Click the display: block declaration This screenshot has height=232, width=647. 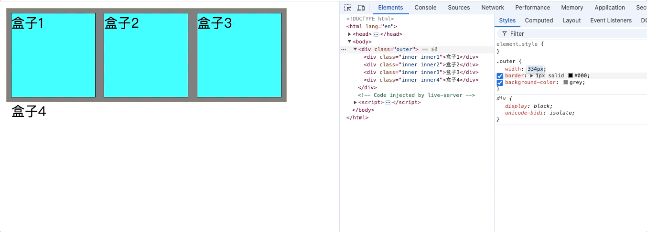click(x=528, y=106)
